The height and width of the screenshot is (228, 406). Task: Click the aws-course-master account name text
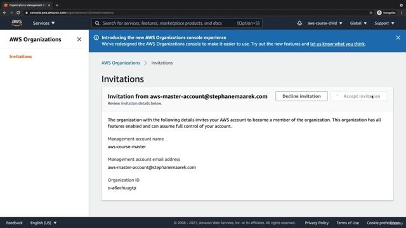tap(127, 146)
